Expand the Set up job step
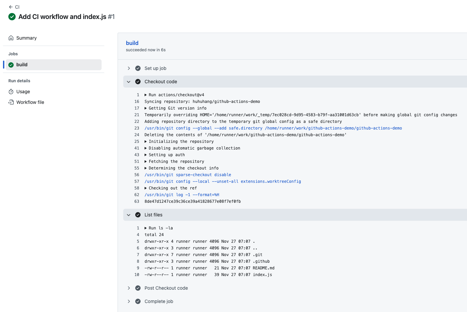Image resolution: width=467 pixels, height=312 pixels. pyautogui.click(x=129, y=68)
